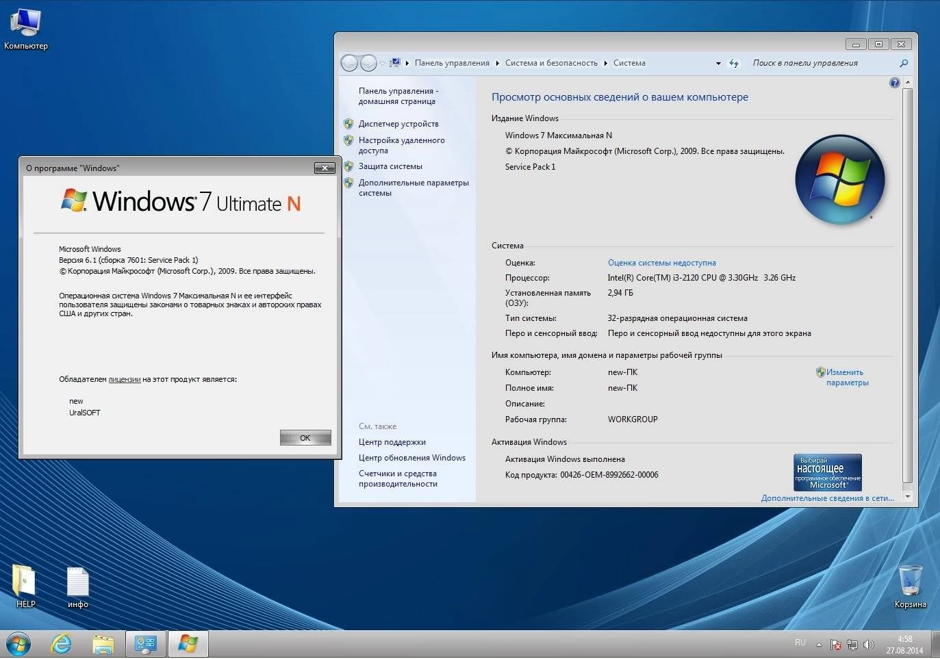Open the Корзина recycle bin icon
Screen dimensions: 940x659
pos(910,586)
